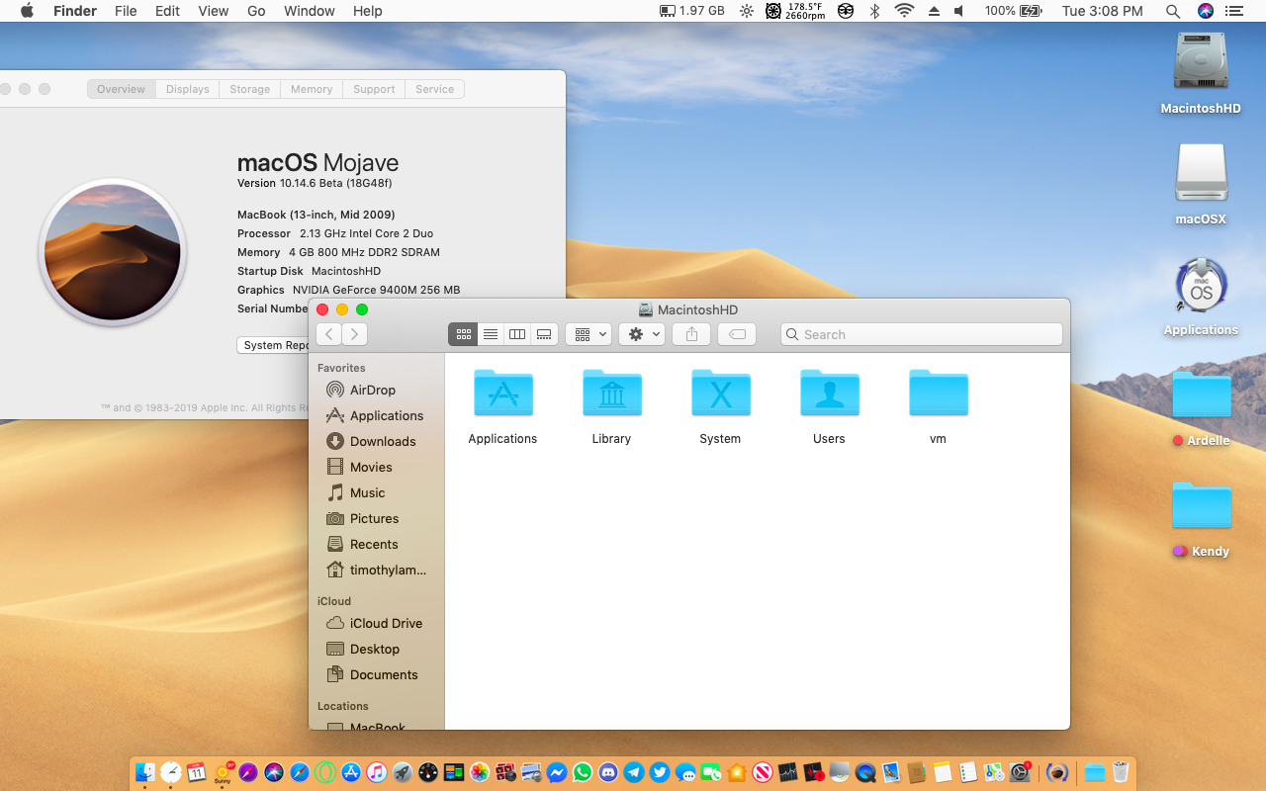Click the Finder back arrow
This screenshot has height=791, width=1266.
pyautogui.click(x=329, y=334)
